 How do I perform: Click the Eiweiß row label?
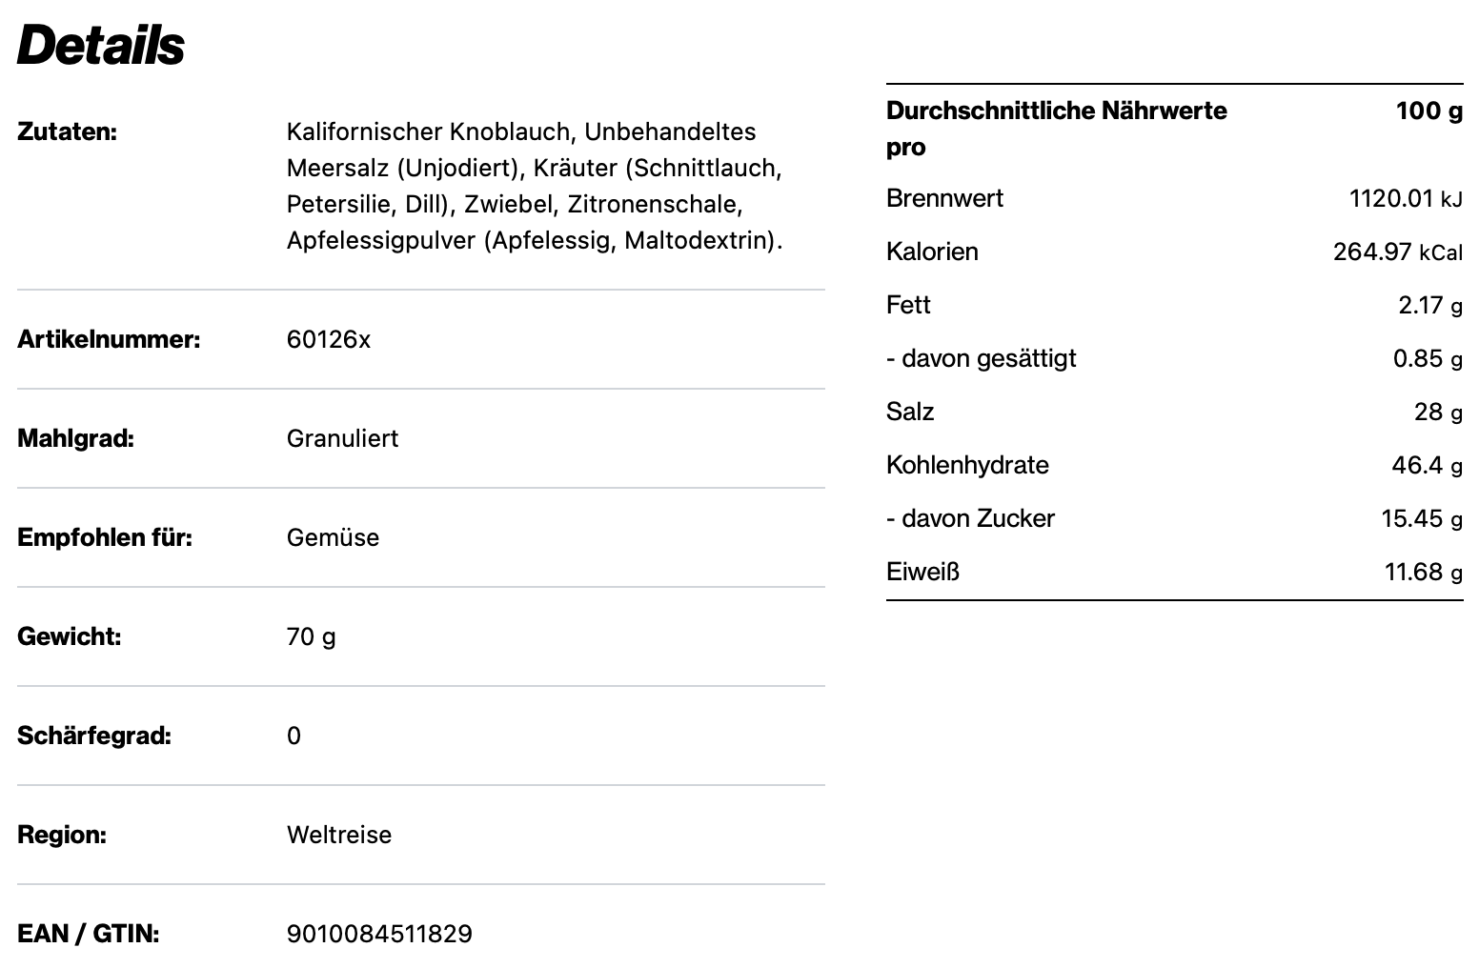tap(922, 572)
